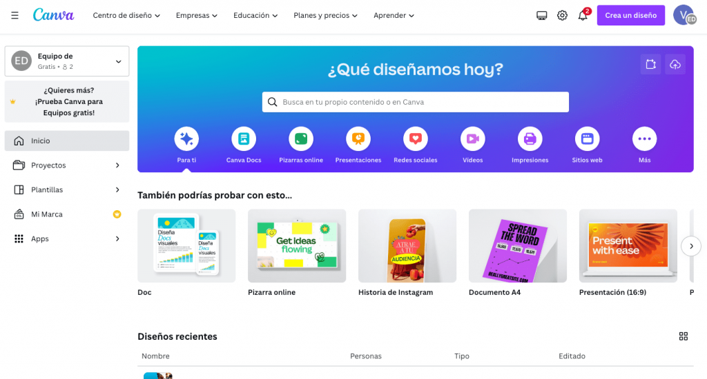The height and width of the screenshot is (379, 707).
Task: Open Empresas dropdown menu
Action: [x=197, y=15]
